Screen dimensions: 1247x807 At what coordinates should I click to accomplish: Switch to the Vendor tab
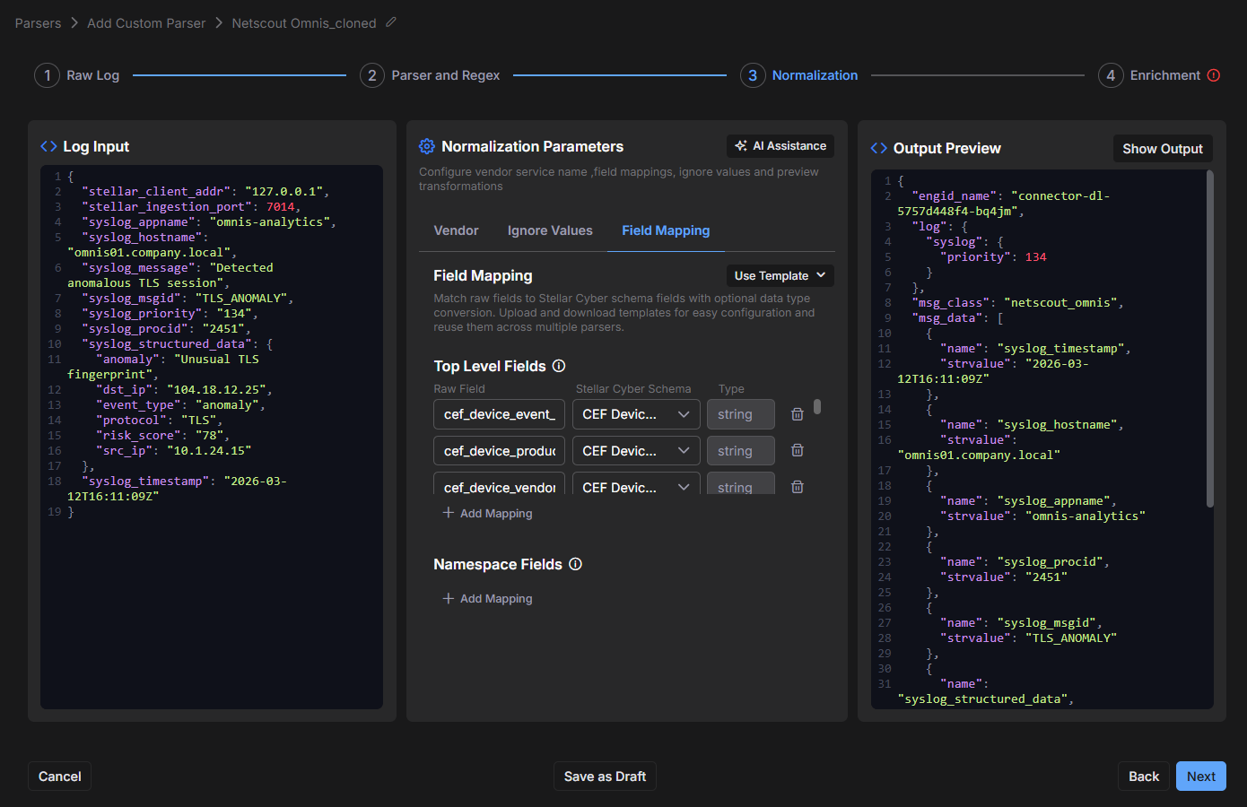(456, 230)
